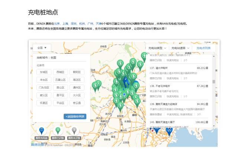Click the 当前城市：全国 label
The width and height of the screenshot is (238, 154).
46,58
